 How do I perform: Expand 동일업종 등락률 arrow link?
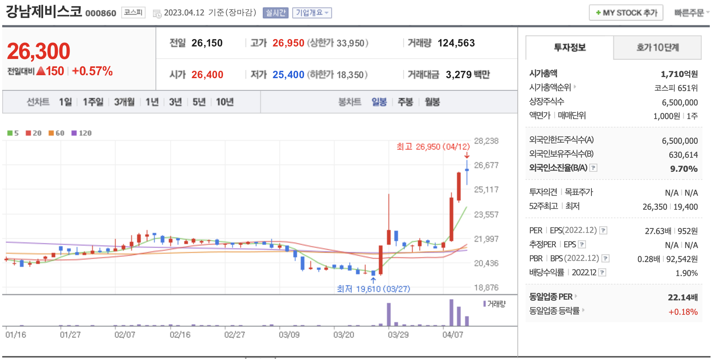click(583, 310)
